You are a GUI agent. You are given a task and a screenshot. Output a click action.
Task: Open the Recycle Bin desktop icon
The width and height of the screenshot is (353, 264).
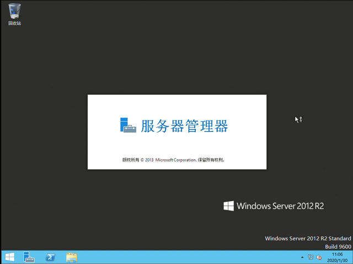pyautogui.click(x=15, y=14)
